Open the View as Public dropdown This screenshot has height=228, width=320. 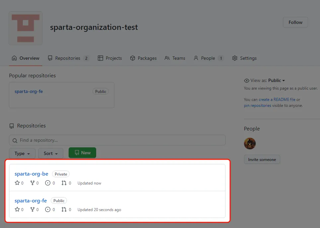pyautogui.click(x=276, y=81)
